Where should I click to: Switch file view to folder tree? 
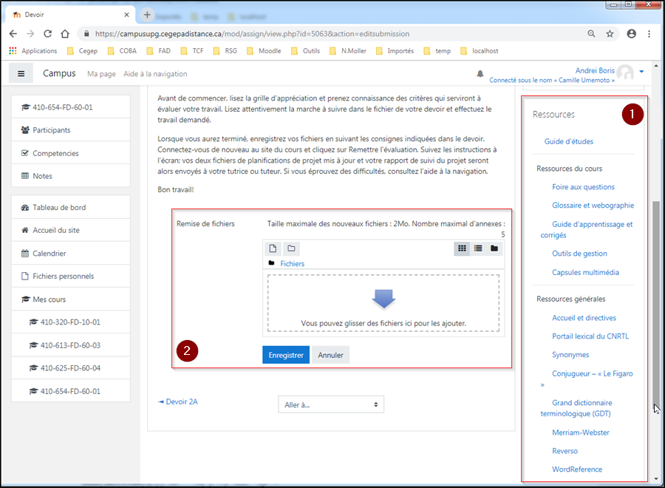[x=494, y=248]
